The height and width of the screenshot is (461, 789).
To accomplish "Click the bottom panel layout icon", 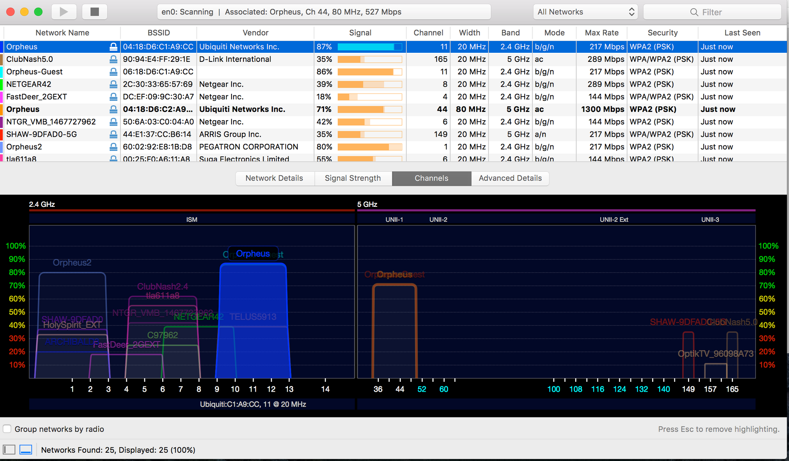I will tap(26, 450).
